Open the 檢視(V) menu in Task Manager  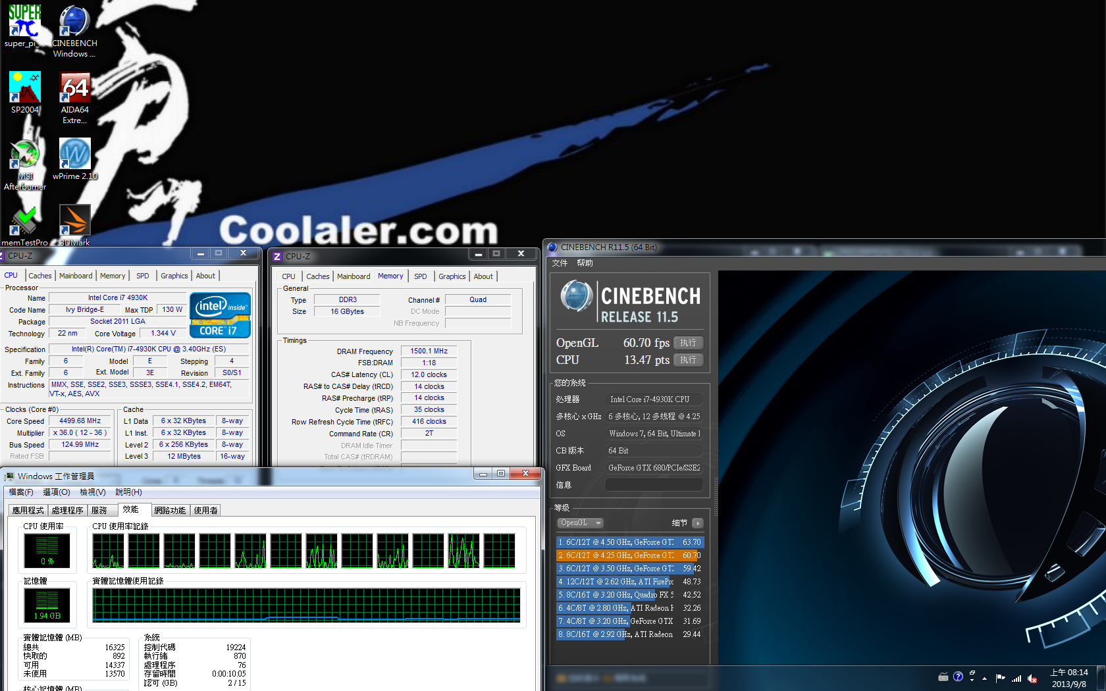pos(93,492)
